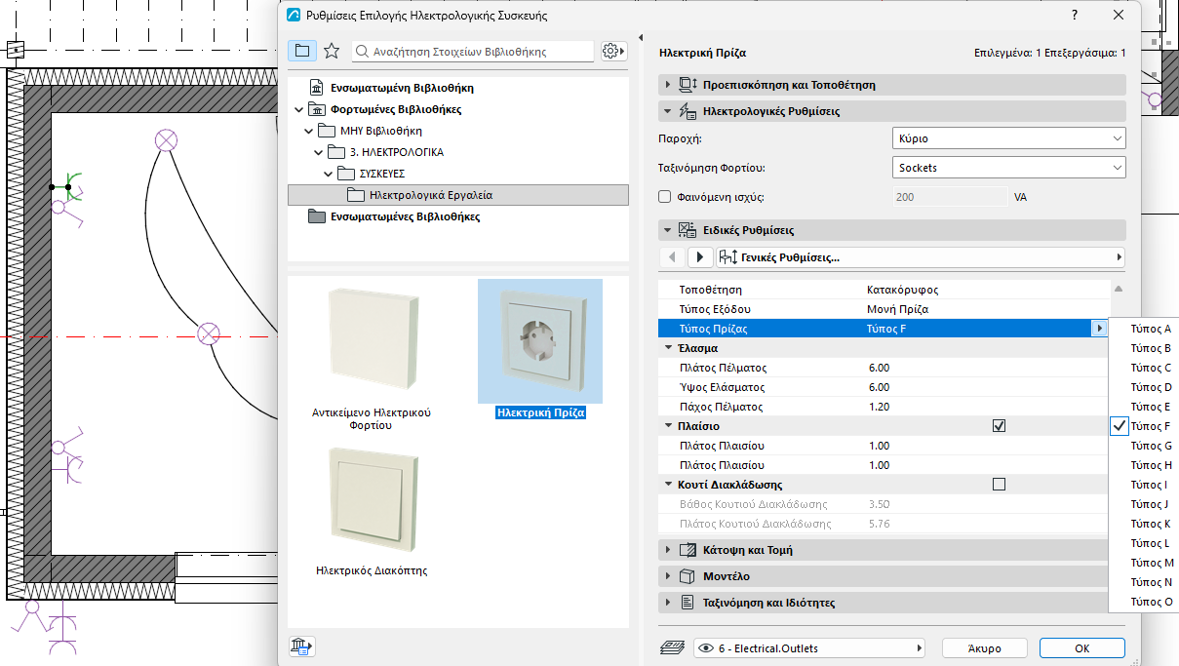This screenshot has height=666, width=1179.
Task: Click the OK button
Action: [1081, 648]
